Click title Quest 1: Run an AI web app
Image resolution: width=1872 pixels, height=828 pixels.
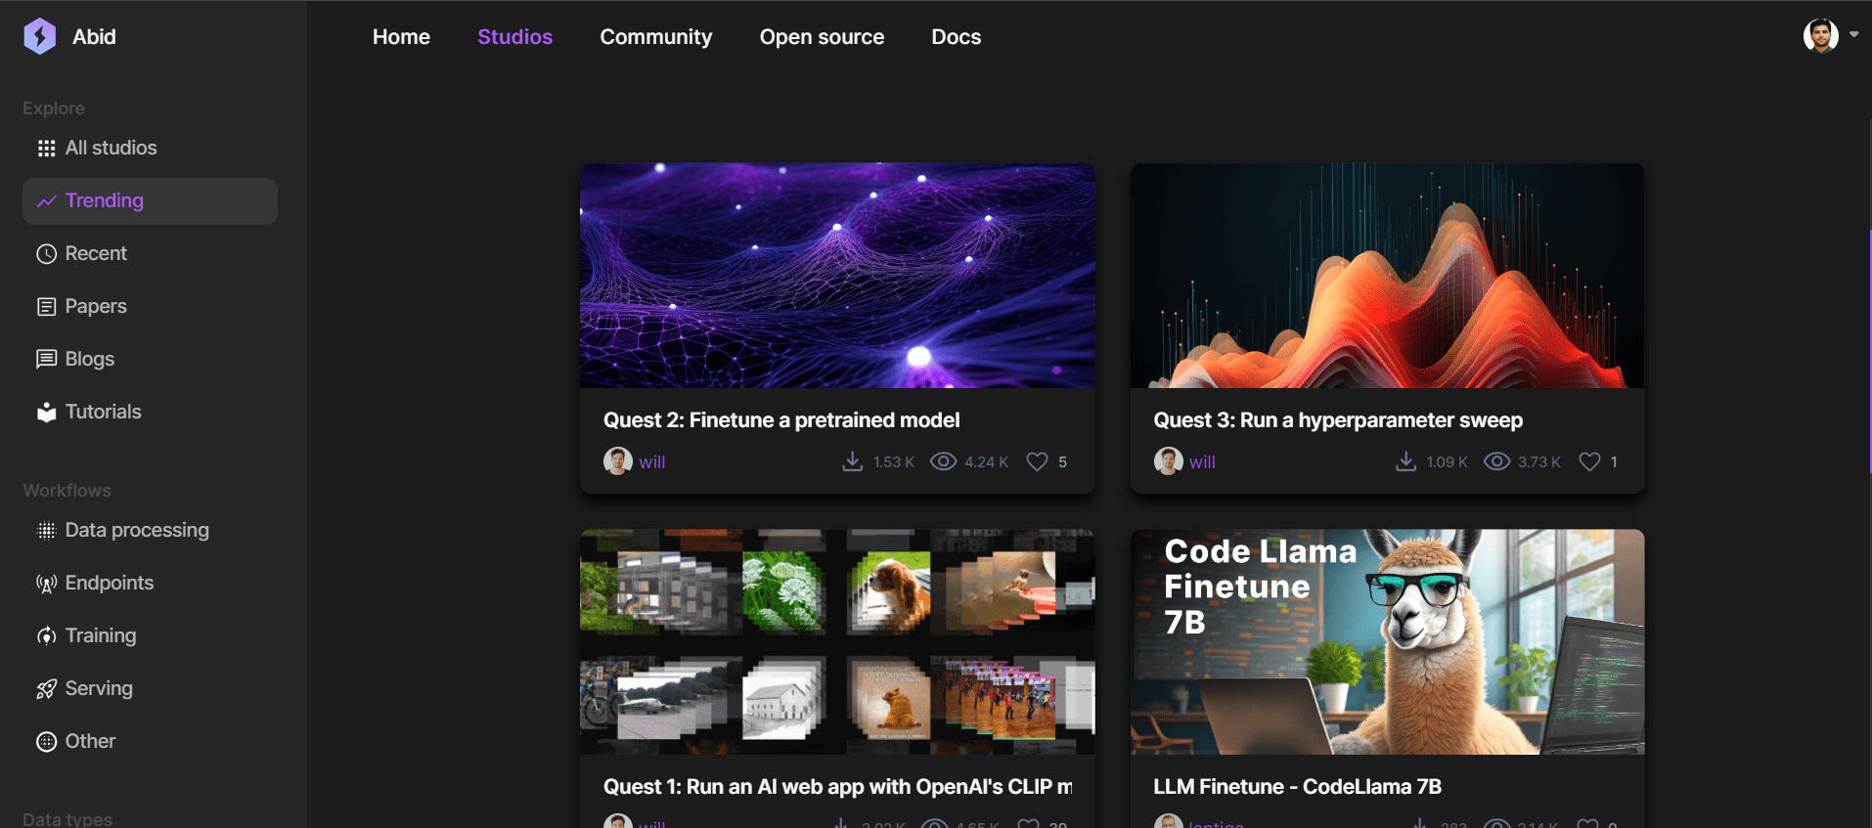[837, 787]
